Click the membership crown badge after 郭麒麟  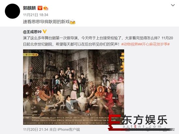click(46, 8)
